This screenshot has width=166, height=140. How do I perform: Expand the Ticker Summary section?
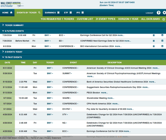[x=14, y=25]
